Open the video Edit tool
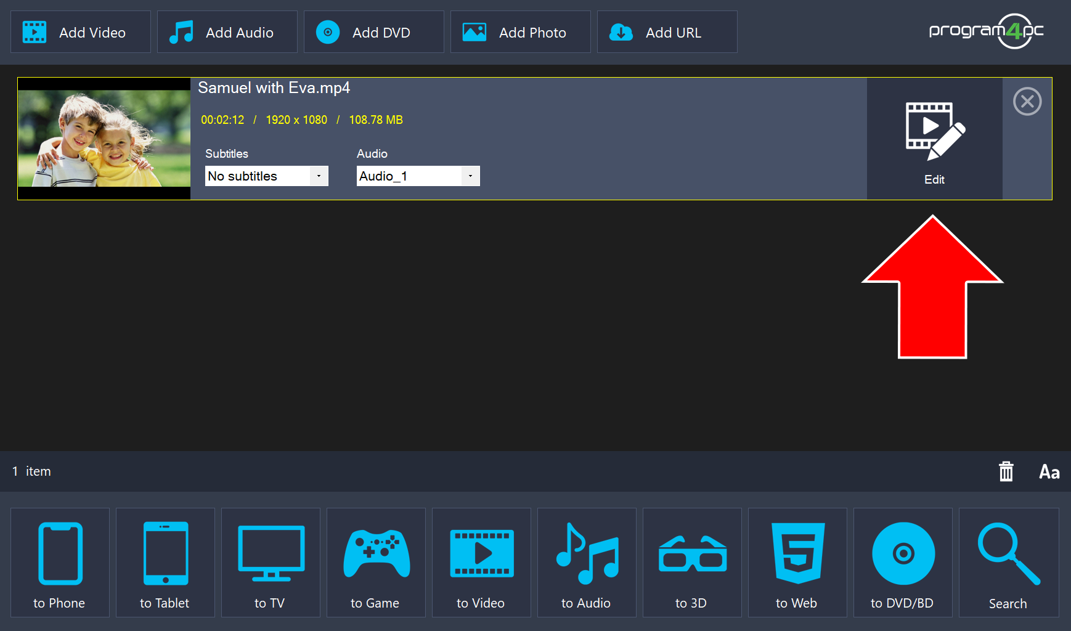This screenshot has width=1071, height=631. click(x=935, y=139)
